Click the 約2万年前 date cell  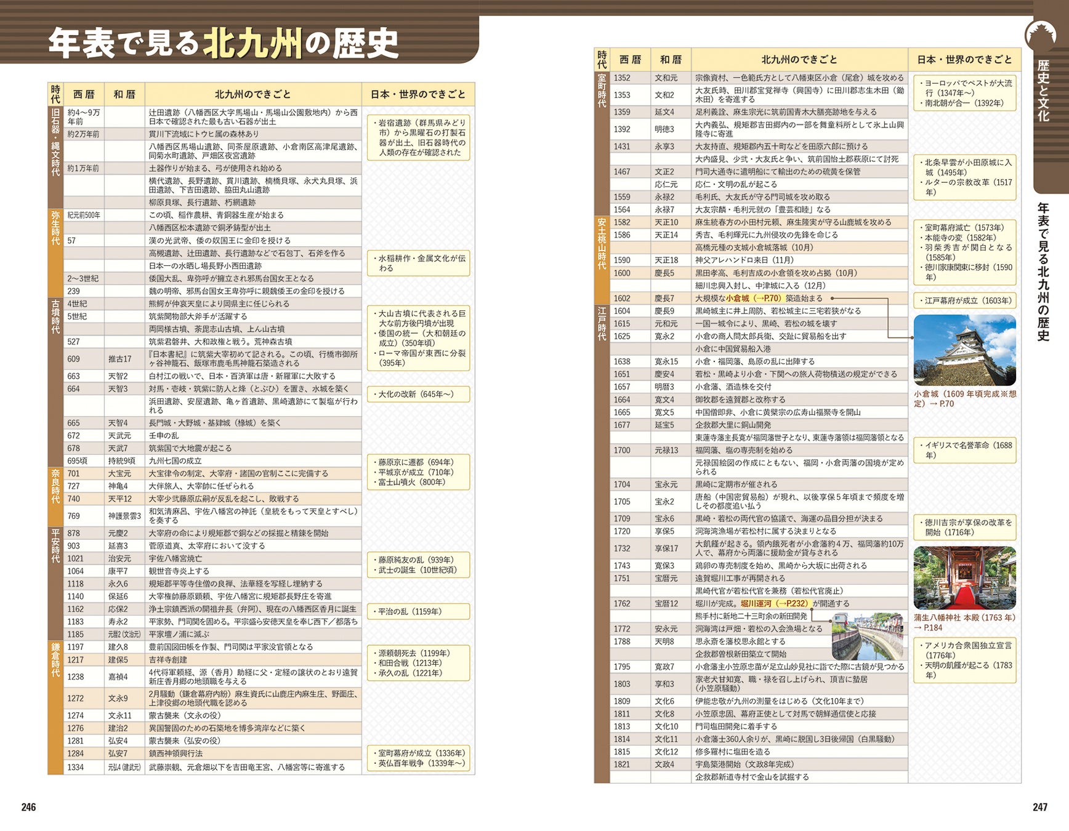[x=84, y=134]
